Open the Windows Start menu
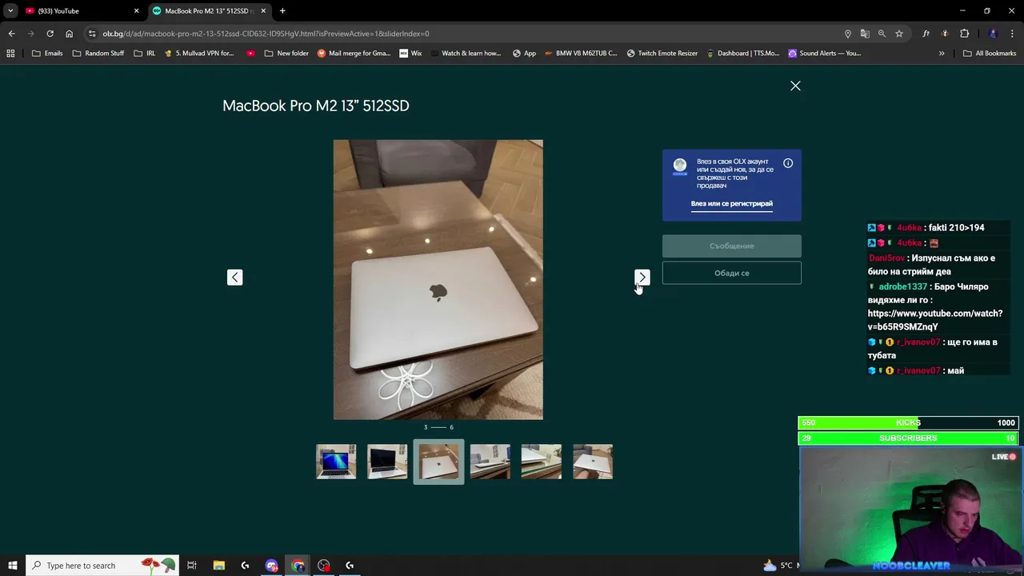 click(x=12, y=566)
